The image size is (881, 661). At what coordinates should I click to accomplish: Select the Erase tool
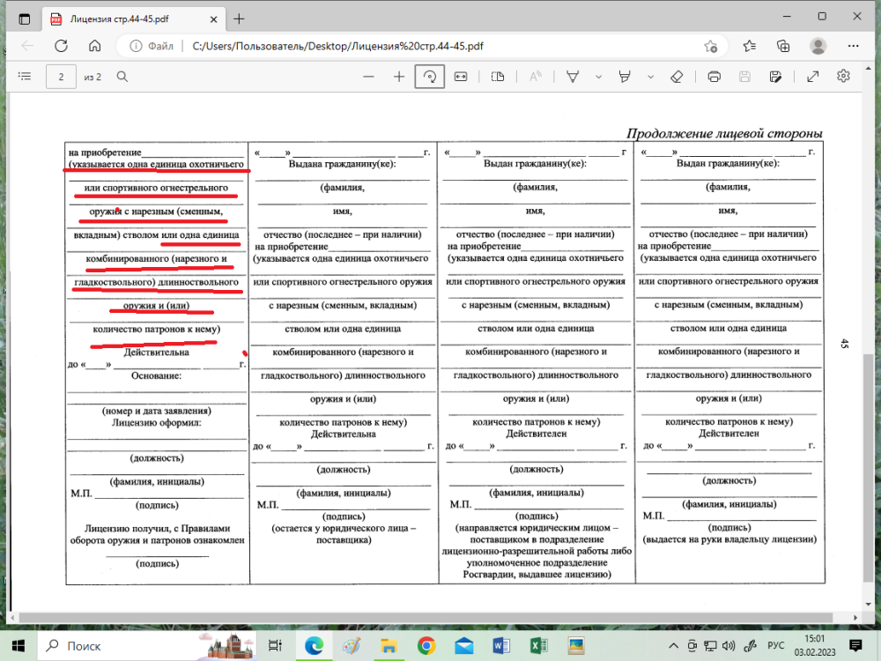(x=677, y=77)
